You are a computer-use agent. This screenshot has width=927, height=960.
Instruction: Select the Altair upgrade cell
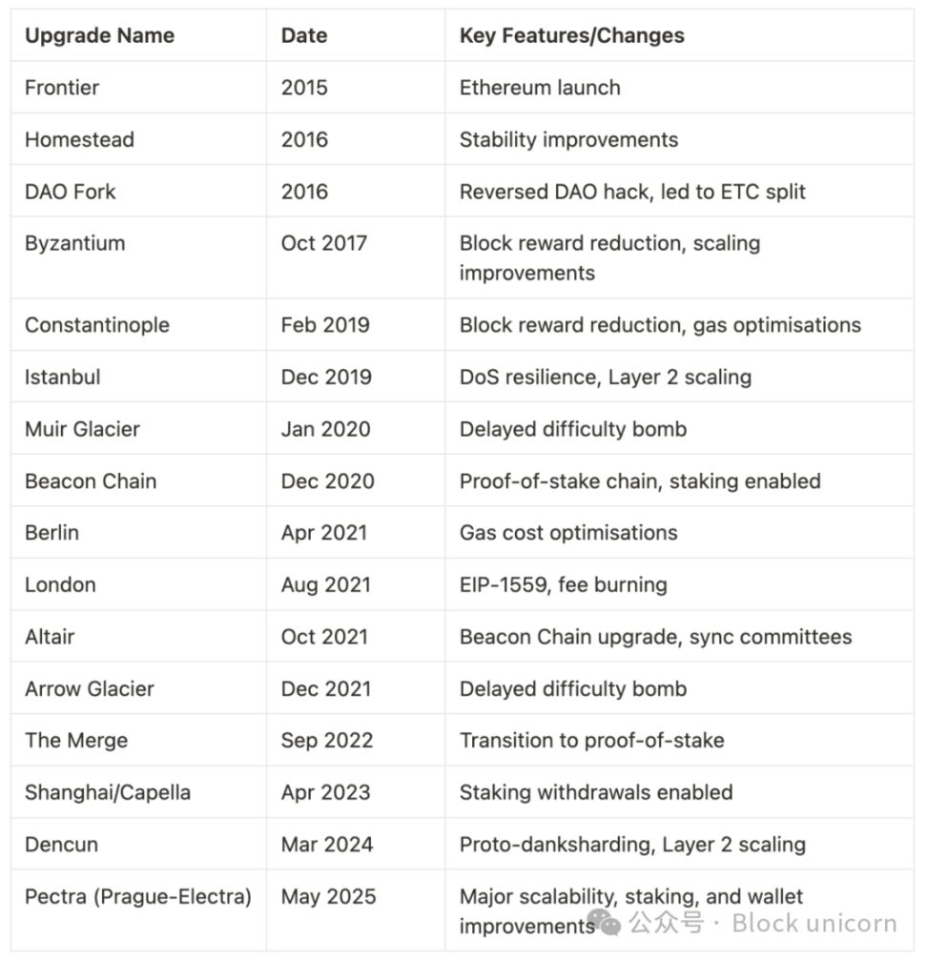tap(50, 637)
